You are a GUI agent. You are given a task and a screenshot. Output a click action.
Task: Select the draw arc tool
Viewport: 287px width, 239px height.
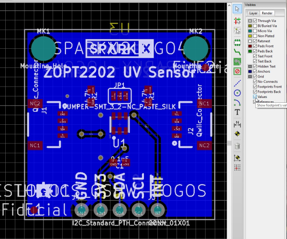pyautogui.click(x=237, y=102)
